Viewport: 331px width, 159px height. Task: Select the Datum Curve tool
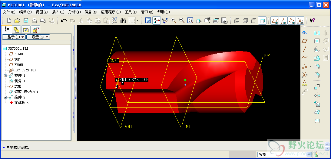(304, 57)
